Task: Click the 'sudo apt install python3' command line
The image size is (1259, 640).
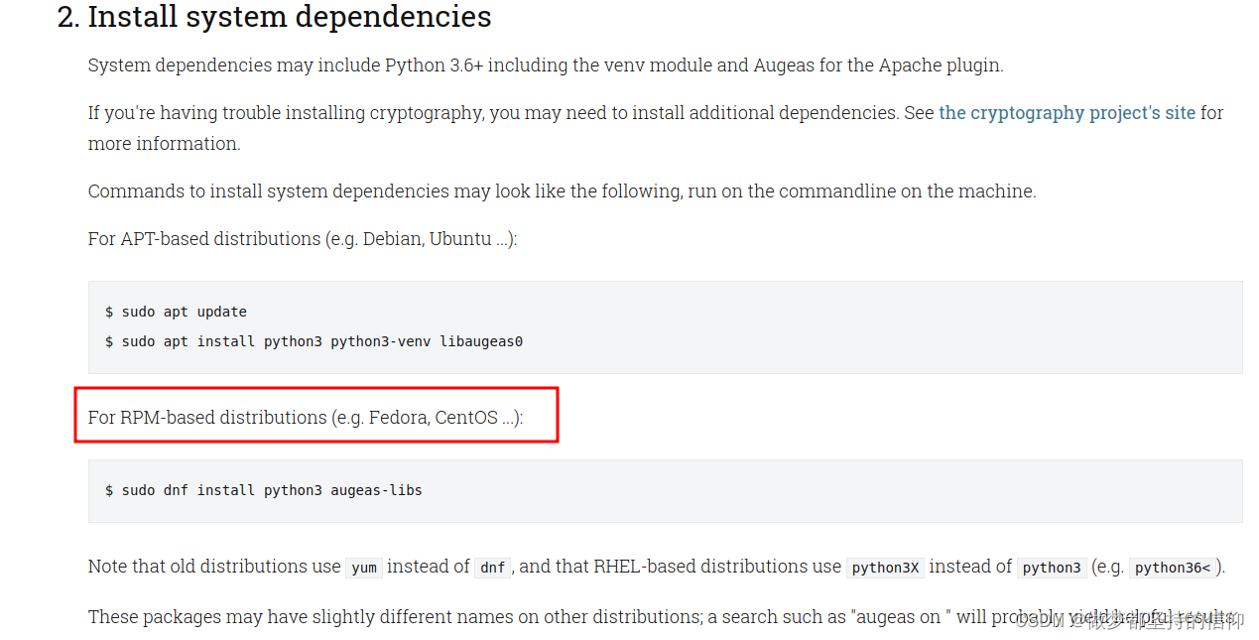Action: coord(314,341)
